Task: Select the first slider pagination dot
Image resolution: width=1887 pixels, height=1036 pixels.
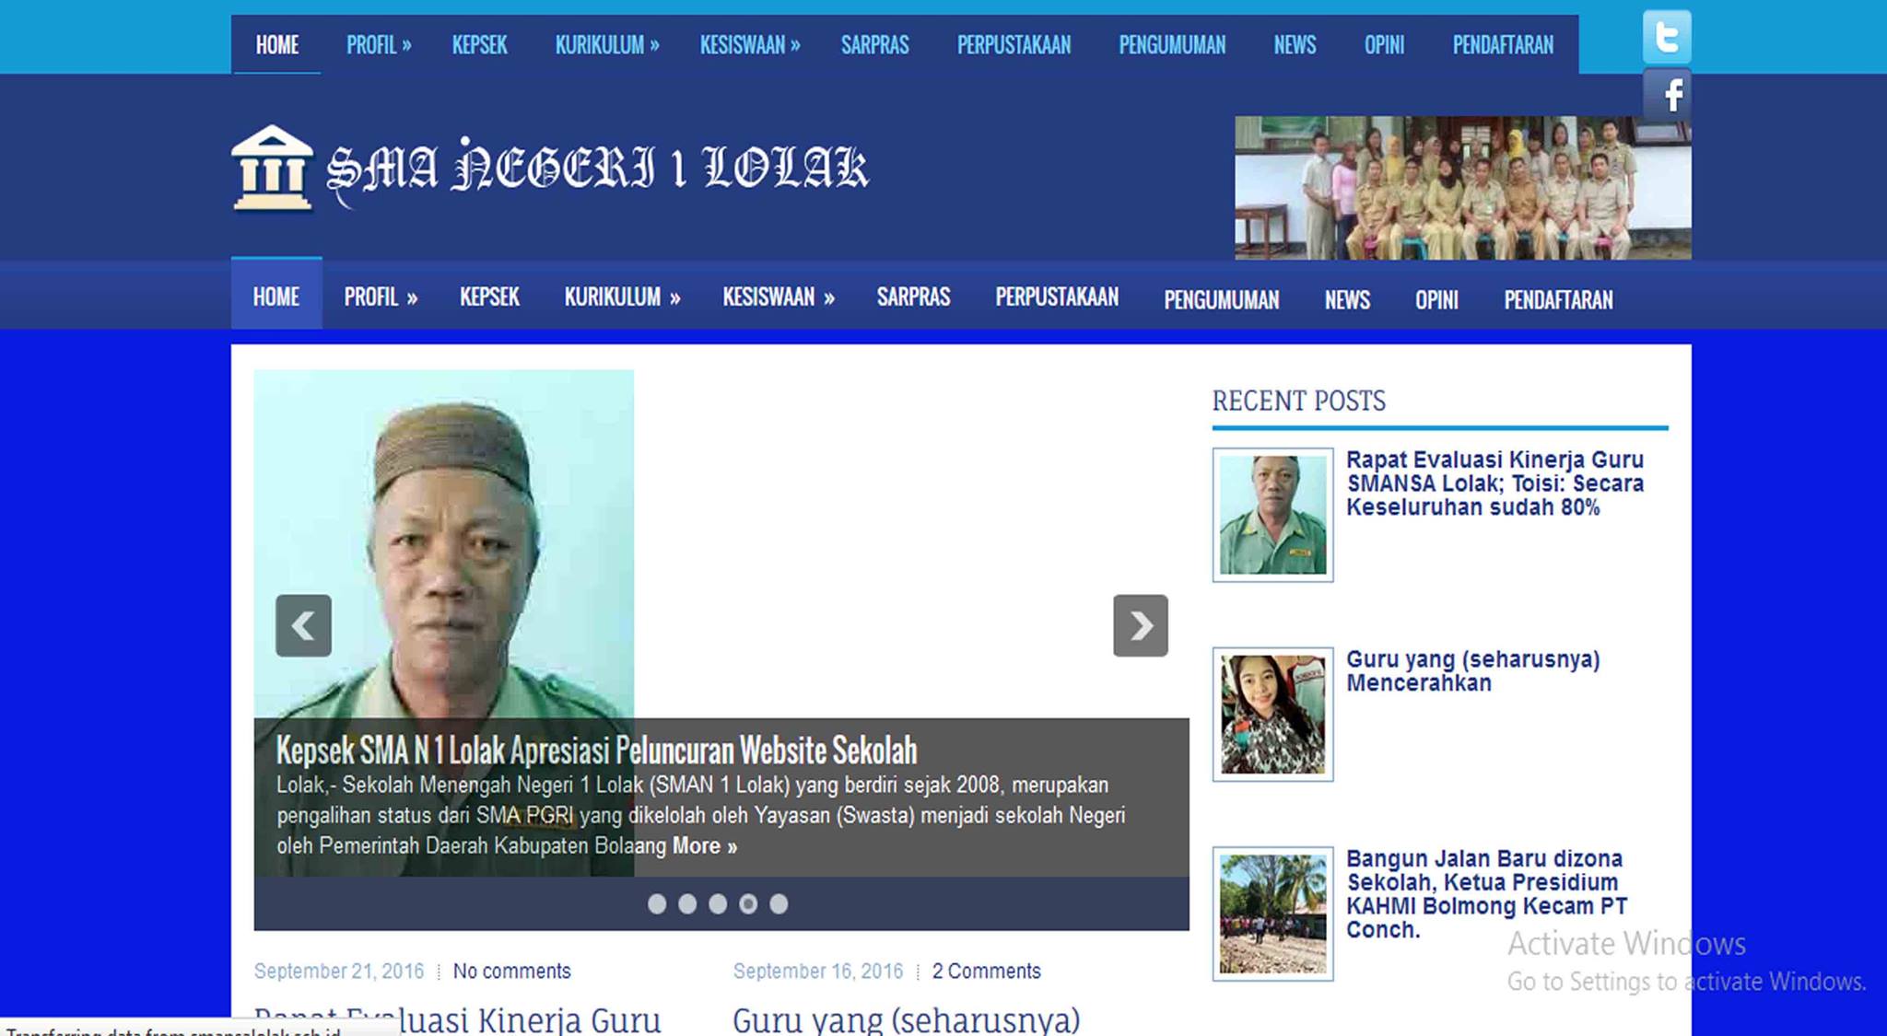Action: pos(657,904)
